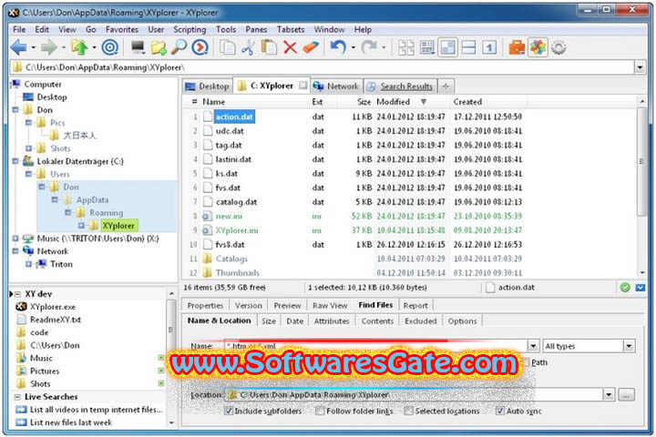The width and height of the screenshot is (656, 437).
Task: Delete with the red X icon
Action: (x=290, y=47)
